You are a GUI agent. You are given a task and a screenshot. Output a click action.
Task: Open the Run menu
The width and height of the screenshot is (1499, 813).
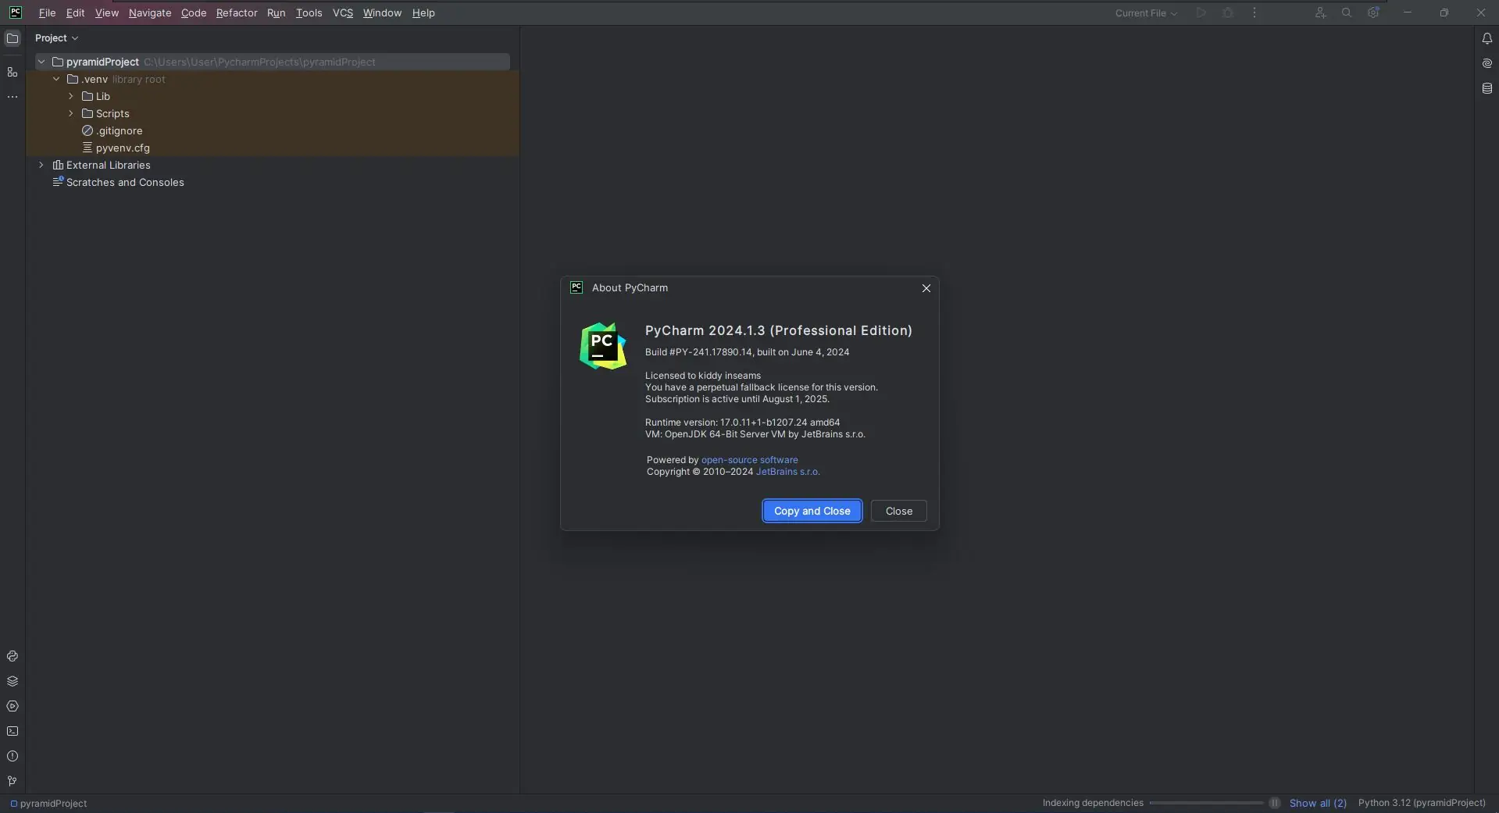276,13
